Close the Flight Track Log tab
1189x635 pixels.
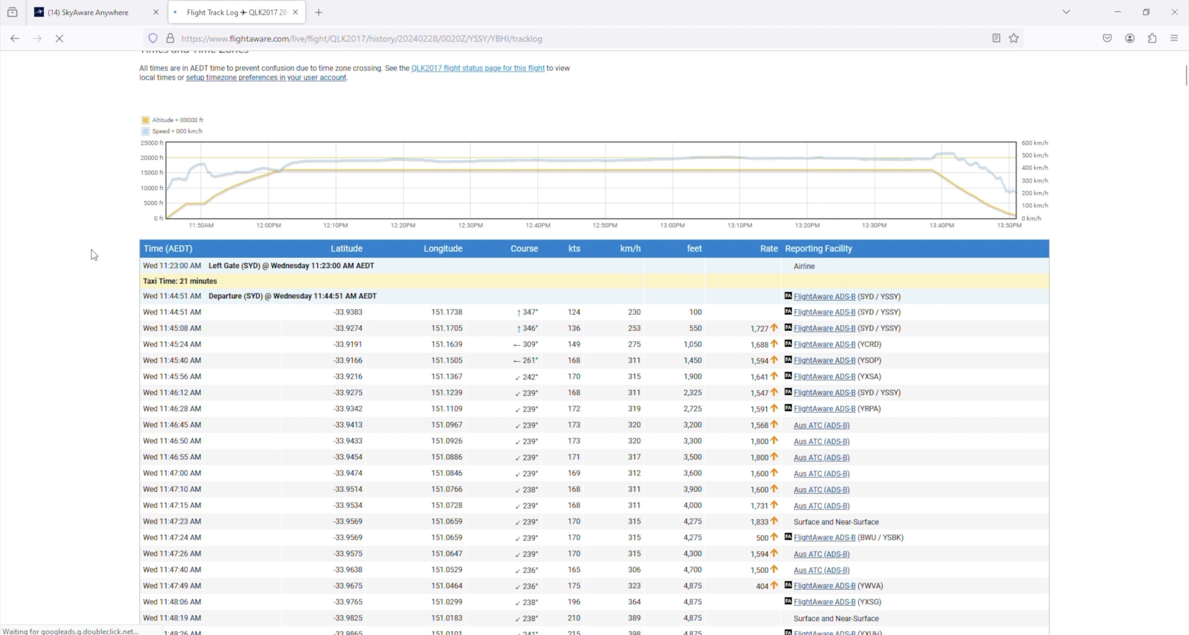[295, 13]
